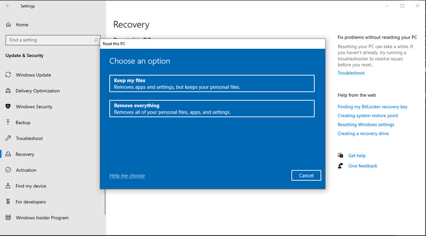Viewport: 426px width, 236px height.
Task: Click the Find a setting search box
Action: tap(53, 40)
